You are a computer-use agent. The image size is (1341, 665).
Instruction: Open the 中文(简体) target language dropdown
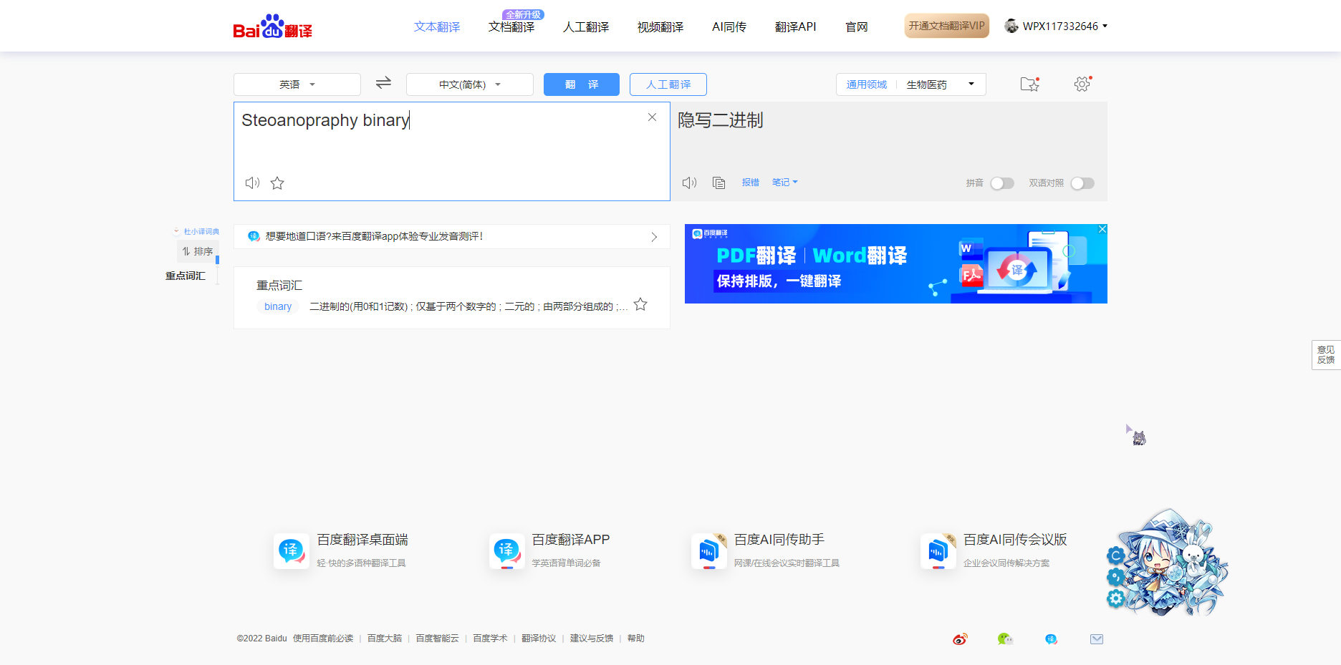[469, 84]
